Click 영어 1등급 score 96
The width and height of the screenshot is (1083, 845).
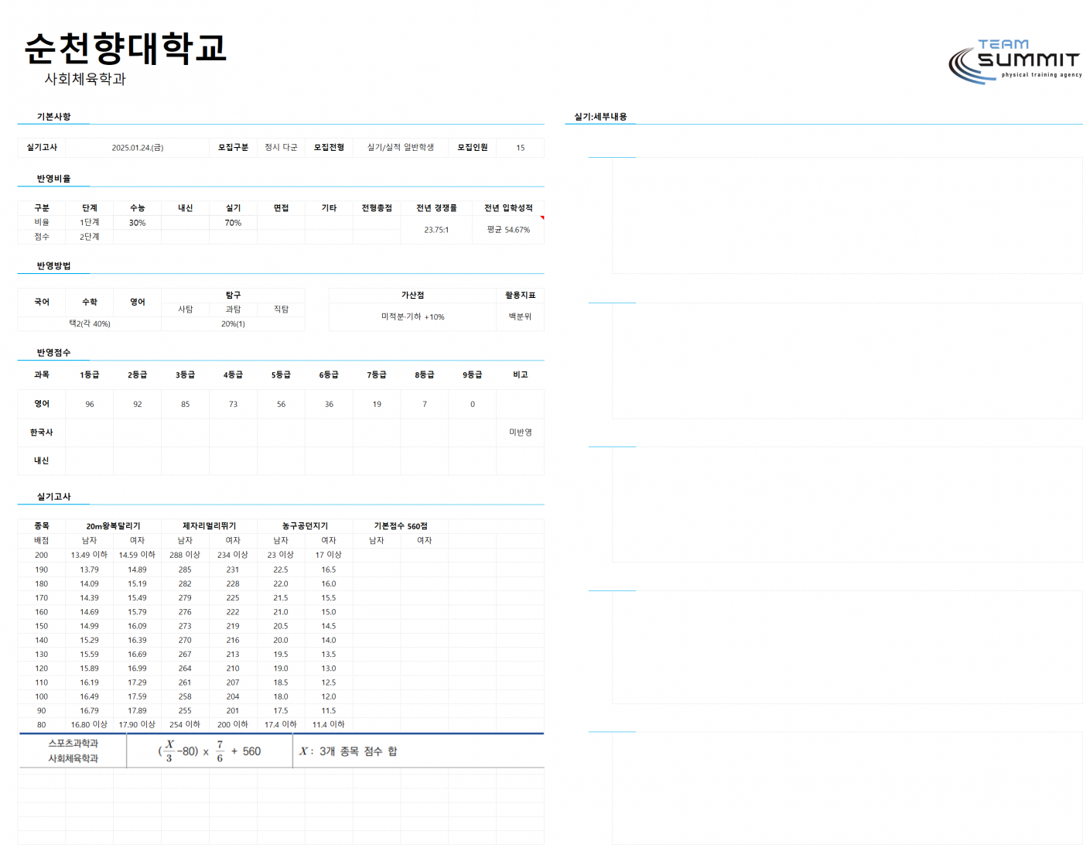point(90,405)
